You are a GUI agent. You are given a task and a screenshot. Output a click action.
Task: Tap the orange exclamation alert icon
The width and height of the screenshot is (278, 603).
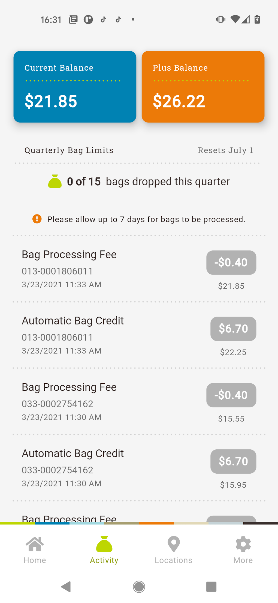pos(37,219)
